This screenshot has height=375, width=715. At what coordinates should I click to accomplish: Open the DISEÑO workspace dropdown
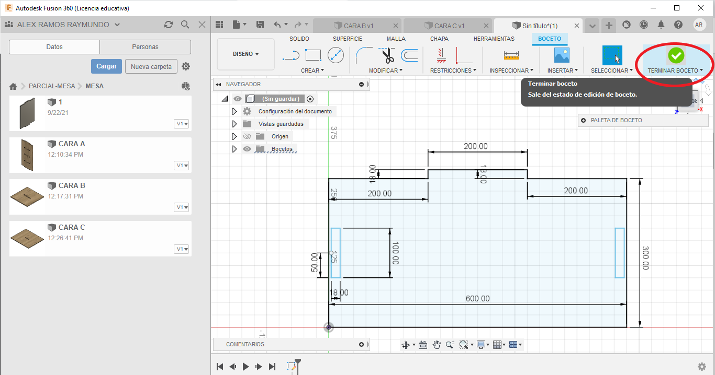click(245, 54)
